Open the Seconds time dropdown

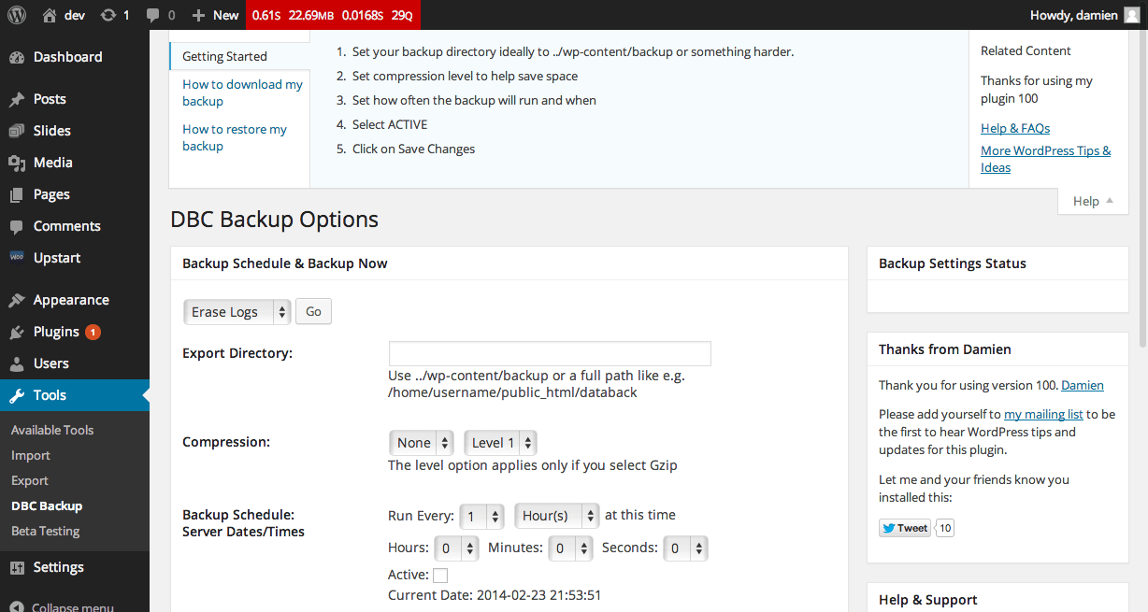coord(685,548)
